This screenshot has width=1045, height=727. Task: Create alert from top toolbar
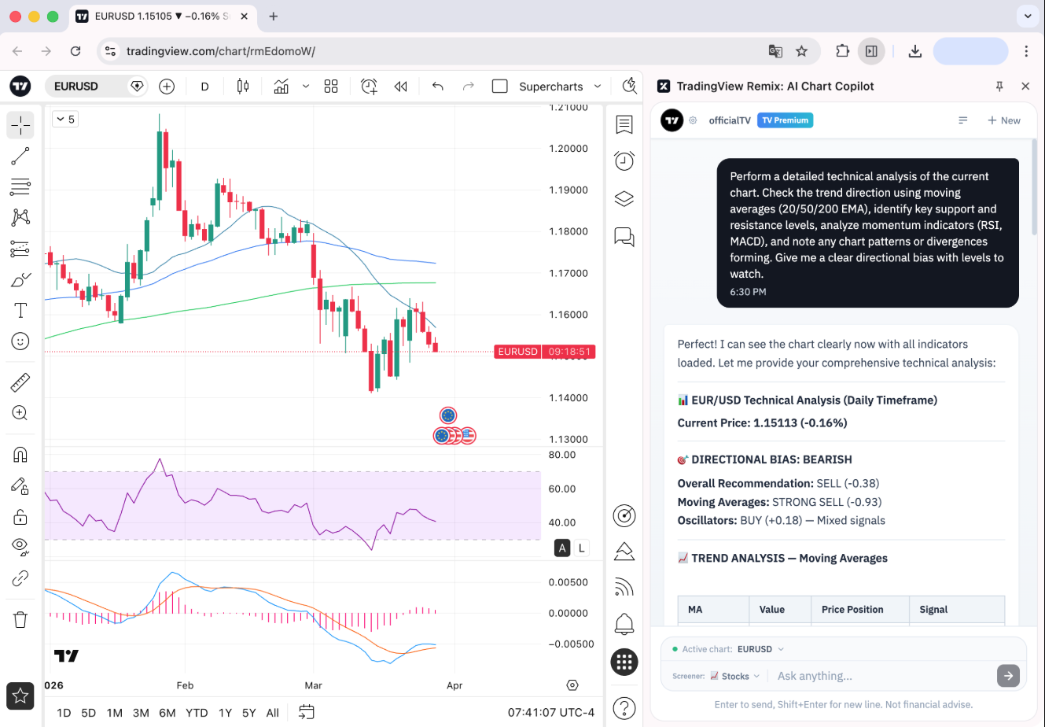tap(369, 87)
